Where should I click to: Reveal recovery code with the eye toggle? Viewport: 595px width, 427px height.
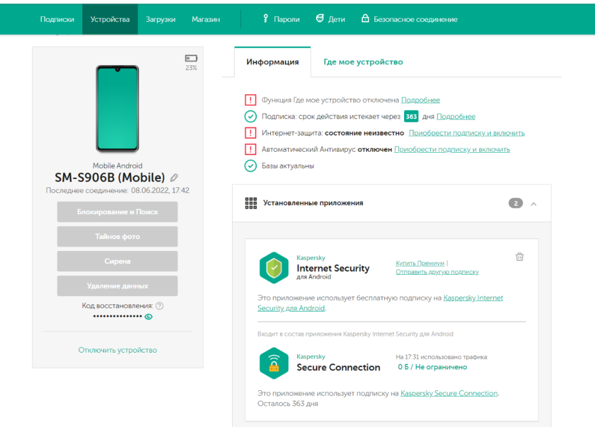pyautogui.click(x=148, y=316)
